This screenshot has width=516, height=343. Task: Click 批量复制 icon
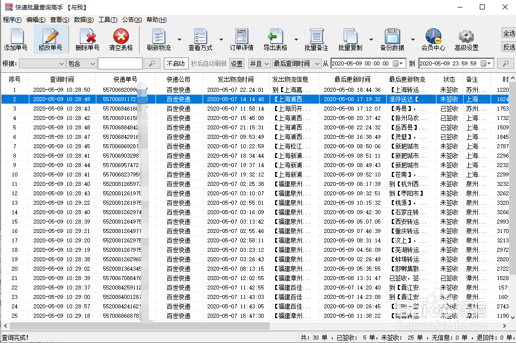click(x=350, y=39)
